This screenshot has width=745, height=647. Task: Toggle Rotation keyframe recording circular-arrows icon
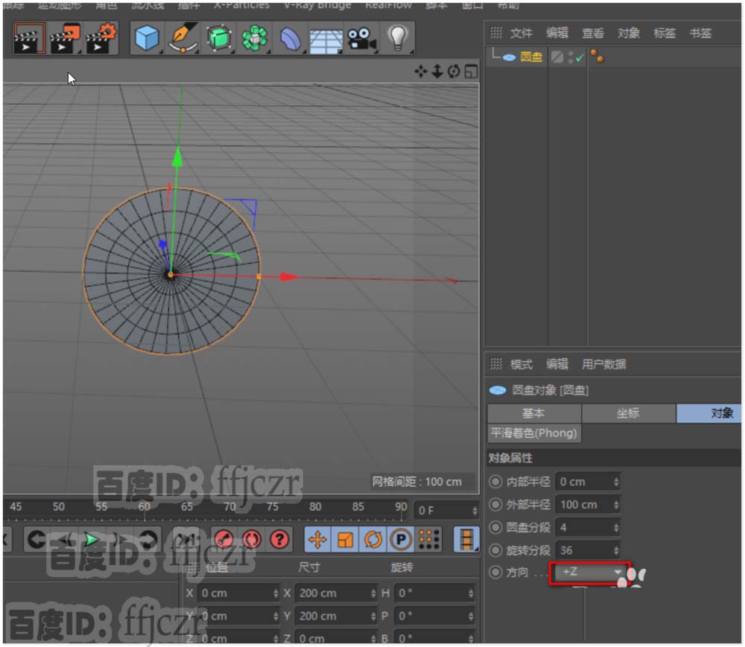(x=373, y=540)
